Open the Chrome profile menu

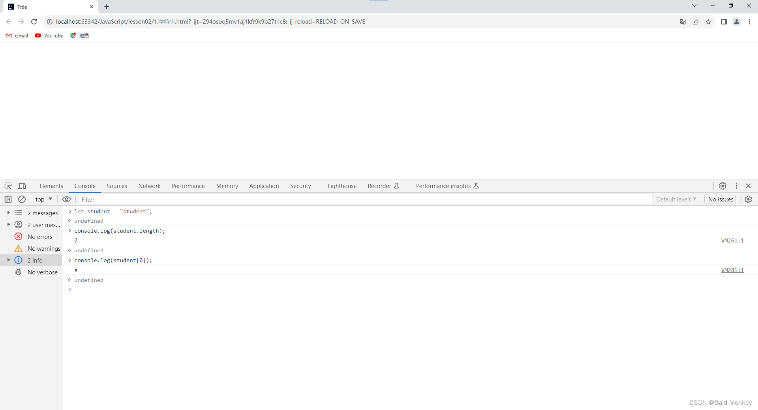coord(737,22)
